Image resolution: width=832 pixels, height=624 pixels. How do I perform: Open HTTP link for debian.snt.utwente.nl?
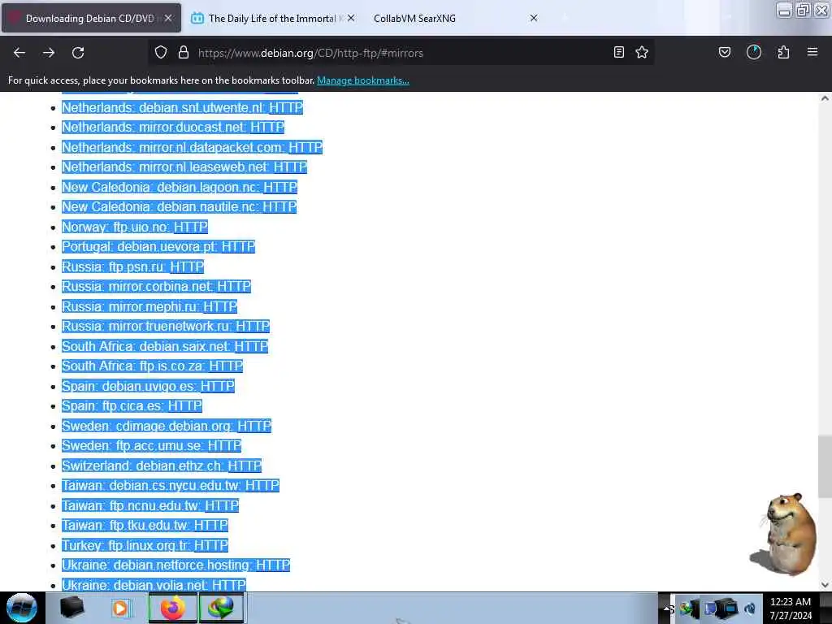coord(286,108)
